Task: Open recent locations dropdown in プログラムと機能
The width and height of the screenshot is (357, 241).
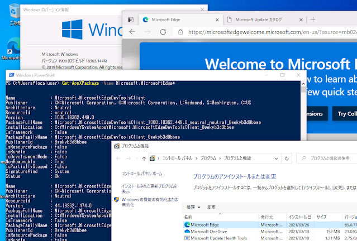Action: 137,158
